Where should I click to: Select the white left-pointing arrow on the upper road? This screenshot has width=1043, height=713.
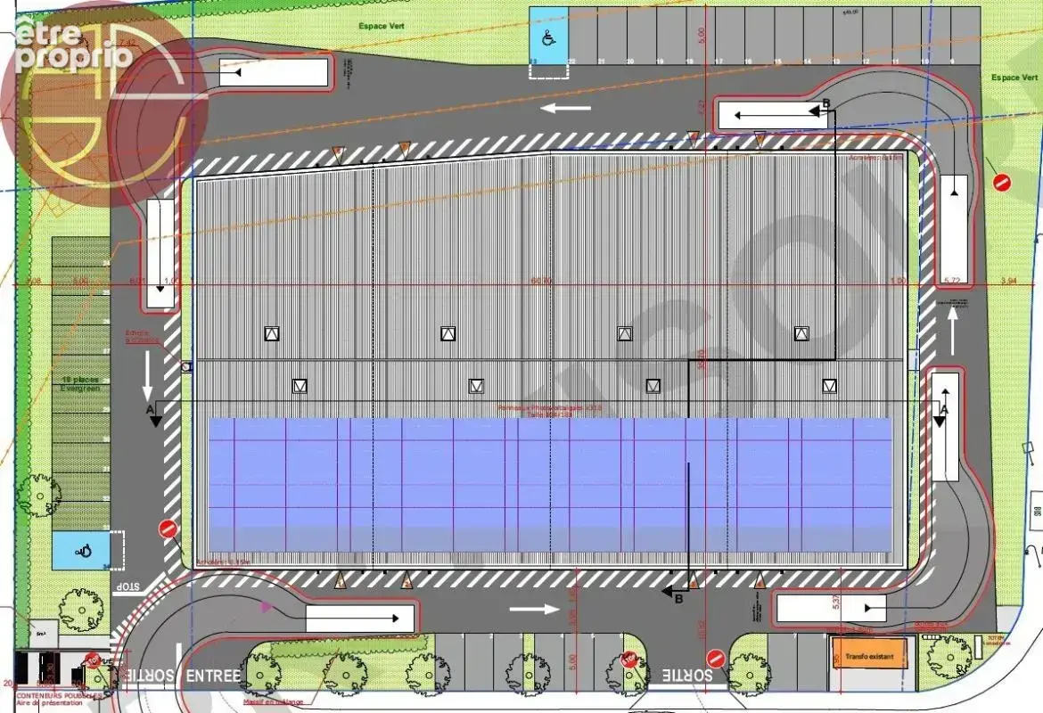566,108
